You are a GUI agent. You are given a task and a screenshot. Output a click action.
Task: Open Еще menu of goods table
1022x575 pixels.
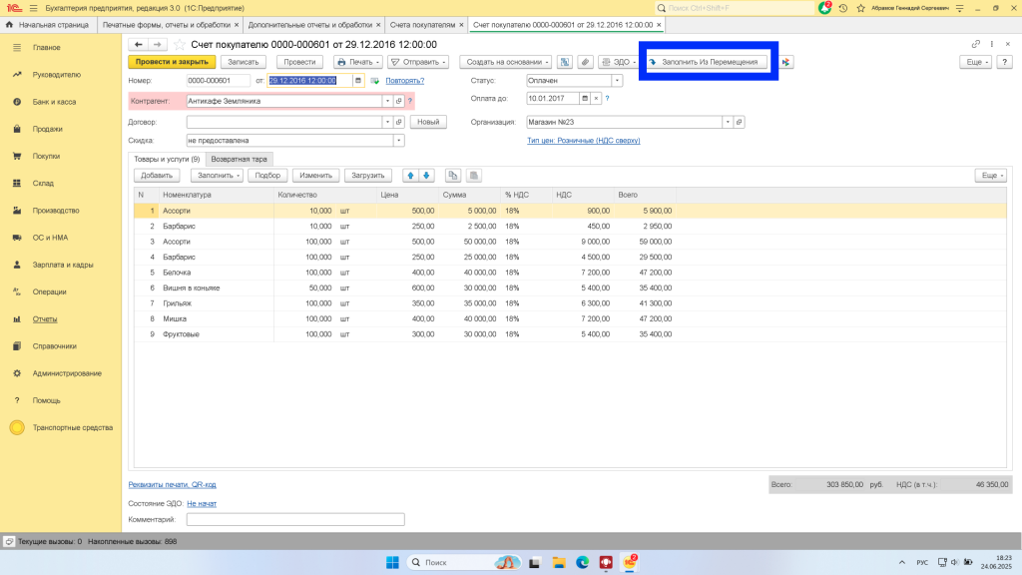[x=991, y=176]
